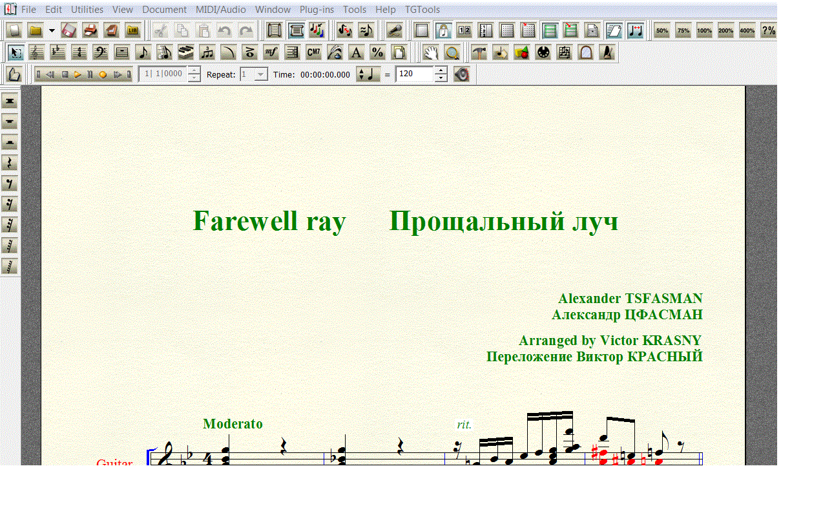Viewport: 823px width, 528px height.
Task: Open the Document menu
Action: pyautogui.click(x=165, y=10)
